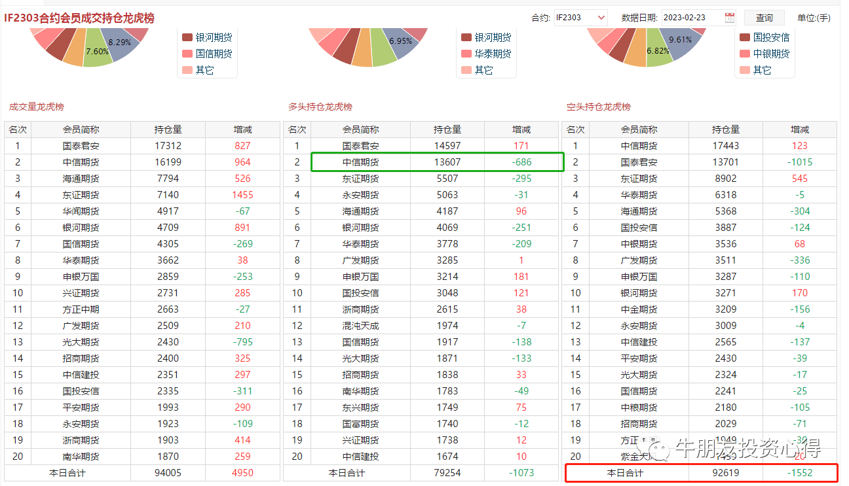Select the 7.60% green pie slice
This screenshot has width=849, height=486.
click(98, 54)
